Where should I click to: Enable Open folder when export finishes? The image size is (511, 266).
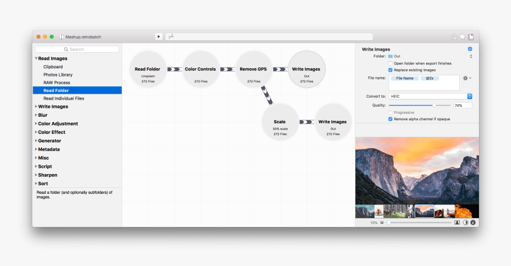[390, 63]
